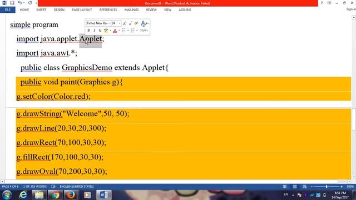Click the vertical scrollbar thumb
The width and height of the screenshot is (356, 200).
point(354,119)
